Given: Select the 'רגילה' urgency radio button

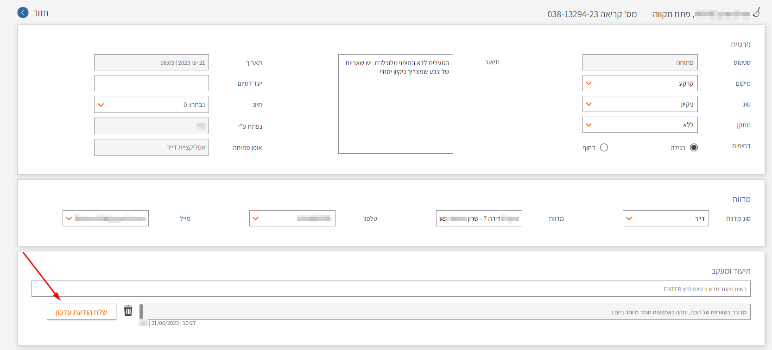Looking at the screenshot, I should 694,148.
